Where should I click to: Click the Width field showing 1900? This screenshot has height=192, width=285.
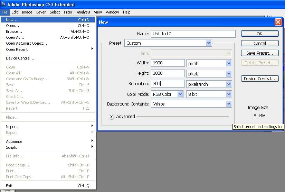168,63
